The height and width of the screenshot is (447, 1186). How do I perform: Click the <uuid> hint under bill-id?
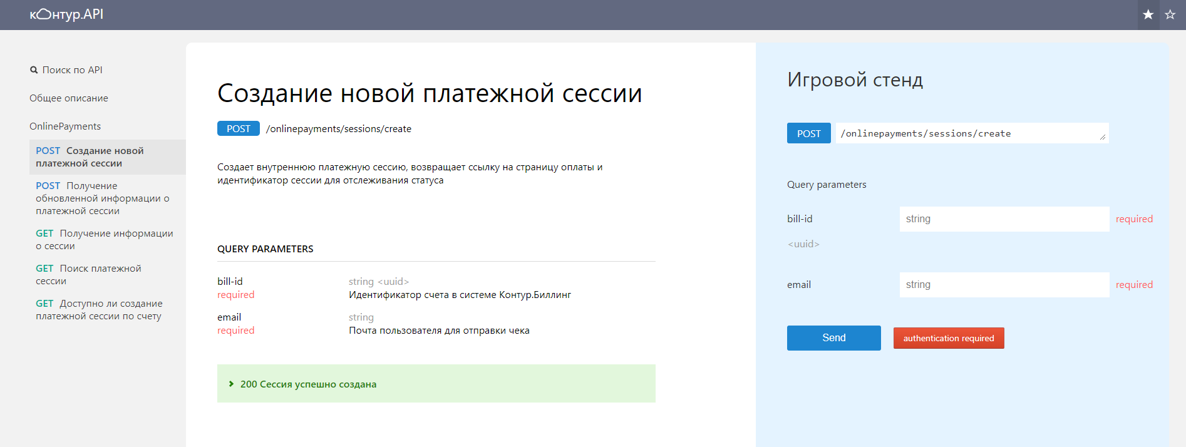pyautogui.click(x=803, y=244)
